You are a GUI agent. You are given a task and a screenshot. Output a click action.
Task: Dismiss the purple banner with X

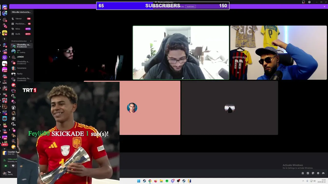(x=324, y=6)
